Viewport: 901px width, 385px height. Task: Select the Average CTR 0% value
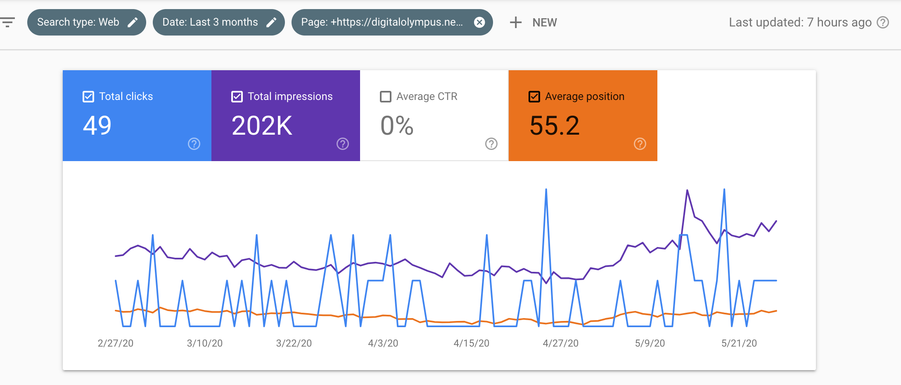click(397, 126)
